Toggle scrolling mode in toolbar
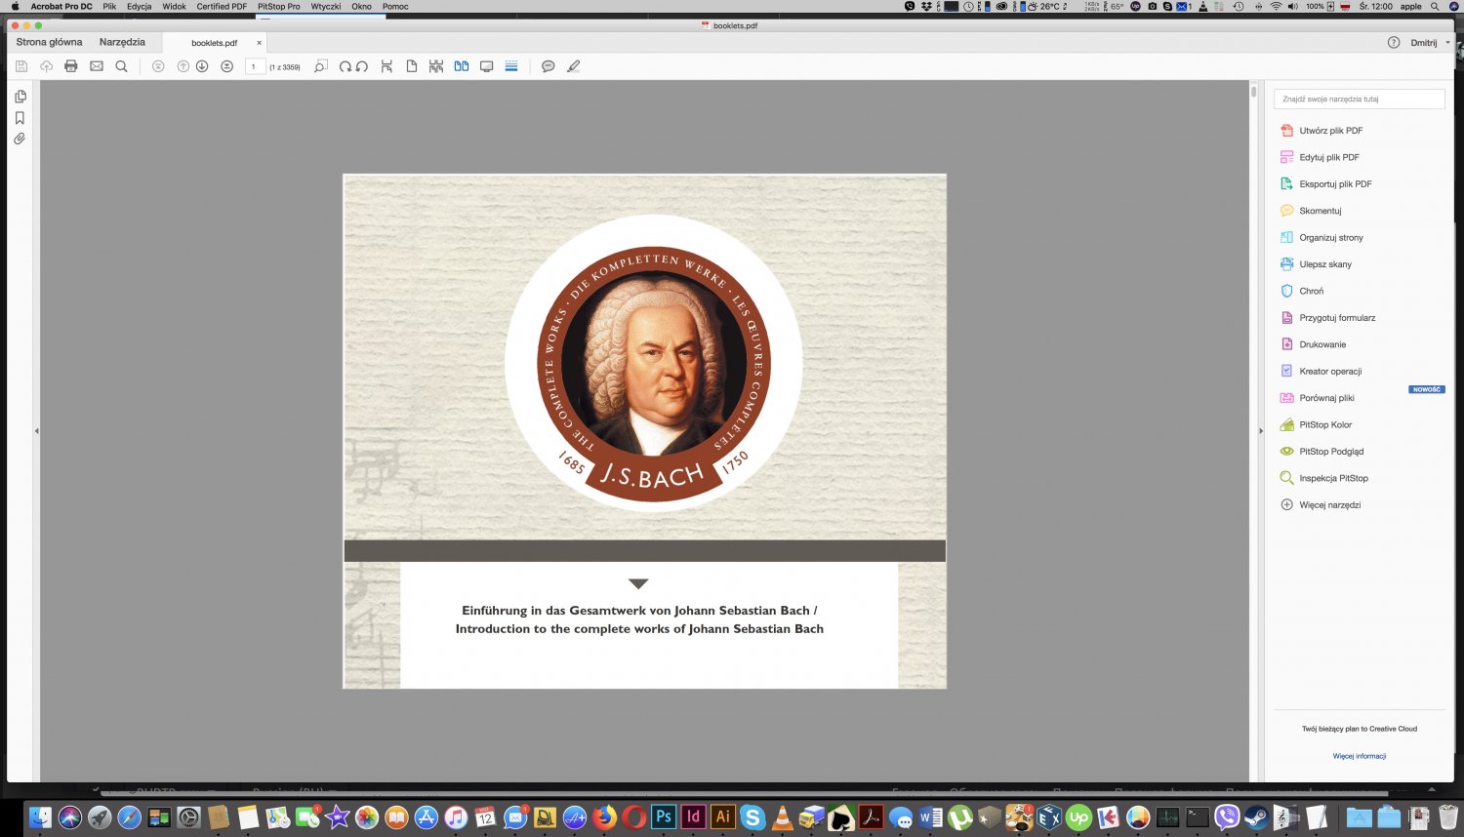Viewport: 1464px width, 837px height. click(511, 66)
